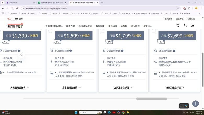This screenshot has height=115, width=204.
Task: Click the Windows Start button
Action: (76, 112)
